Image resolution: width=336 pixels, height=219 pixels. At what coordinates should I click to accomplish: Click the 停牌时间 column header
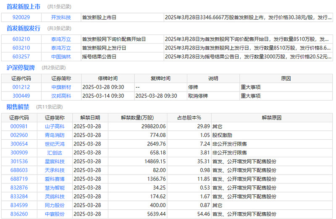pyautogui.click(x=108, y=78)
